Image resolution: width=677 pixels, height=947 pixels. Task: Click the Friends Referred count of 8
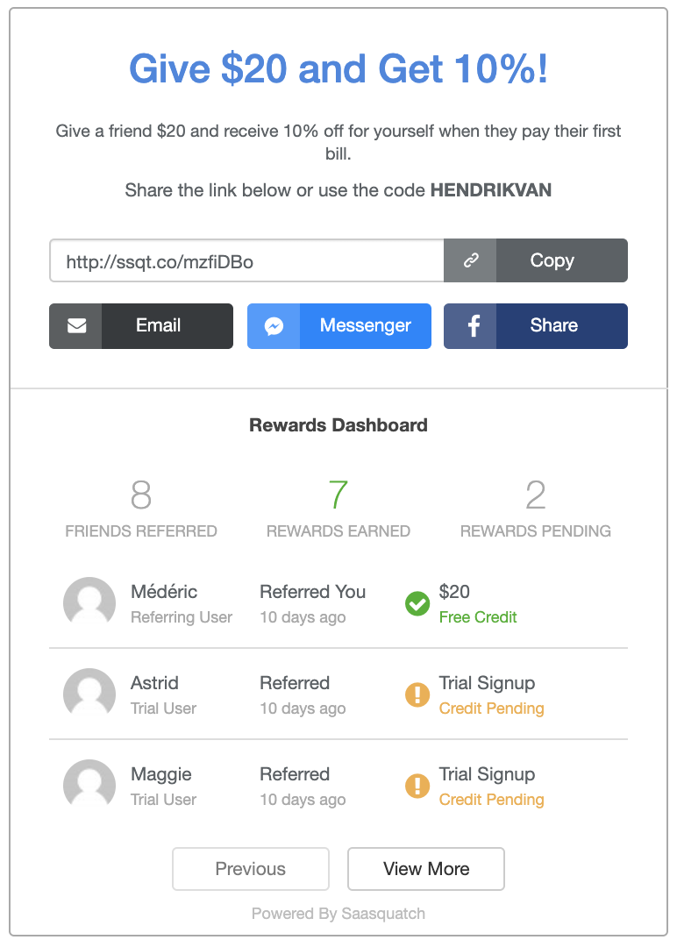pos(141,496)
